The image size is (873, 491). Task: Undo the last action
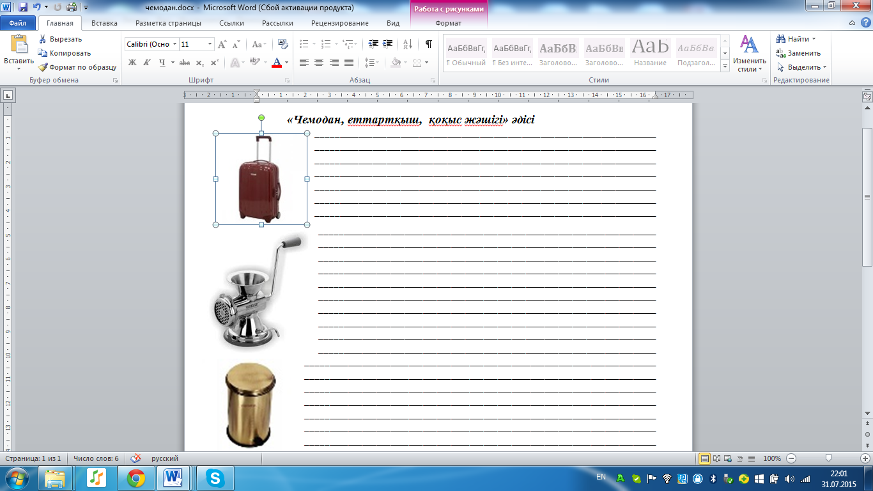click(x=37, y=8)
